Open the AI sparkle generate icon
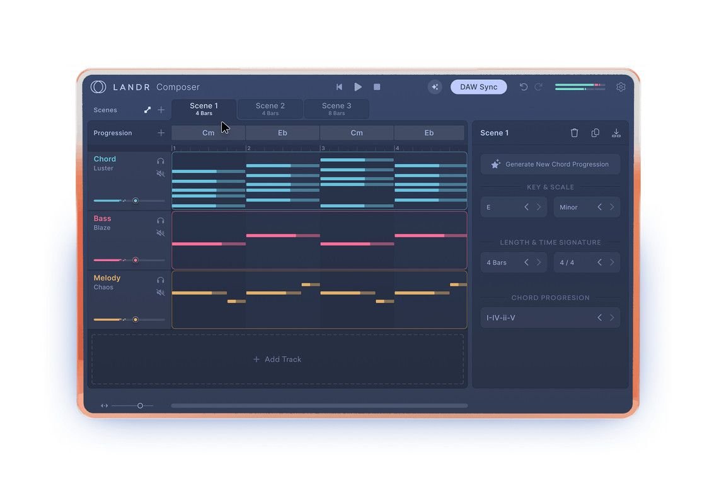Image resolution: width=714 pixels, height=487 pixels. tap(435, 87)
